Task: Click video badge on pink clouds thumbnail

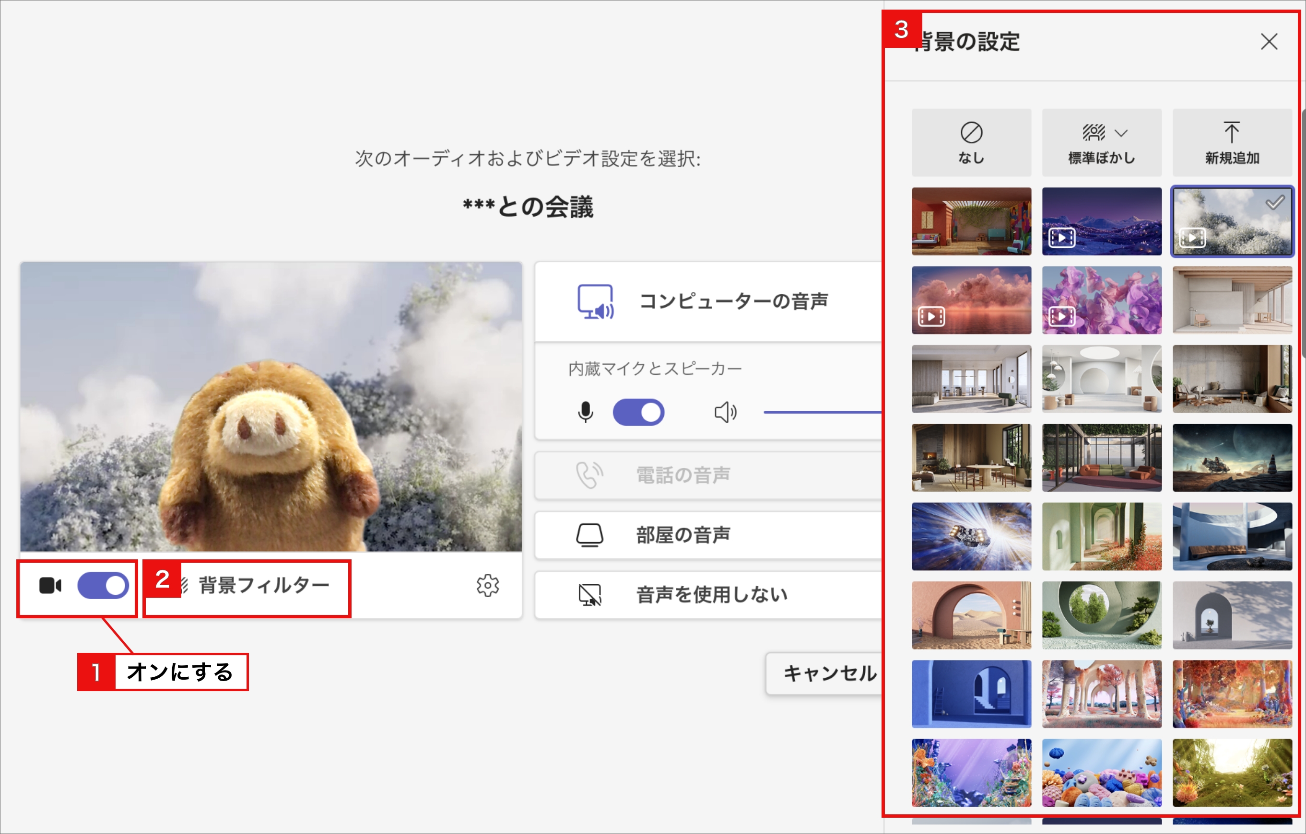Action: pyautogui.click(x=931, y=316)
